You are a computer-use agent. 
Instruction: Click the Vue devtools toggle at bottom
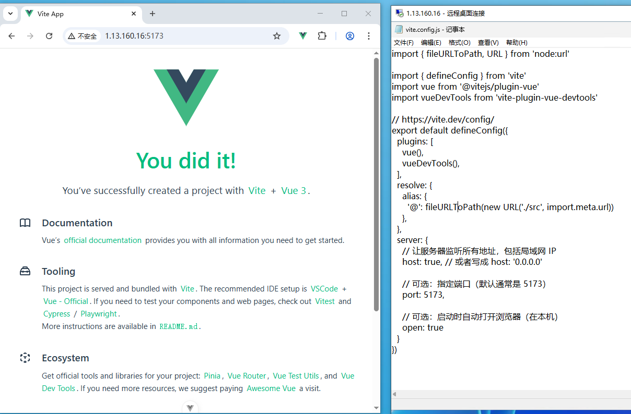click(190, 408)
